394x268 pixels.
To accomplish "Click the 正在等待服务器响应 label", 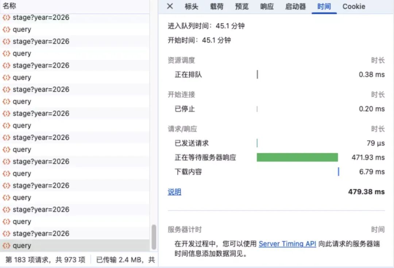I will coord(205,158).
